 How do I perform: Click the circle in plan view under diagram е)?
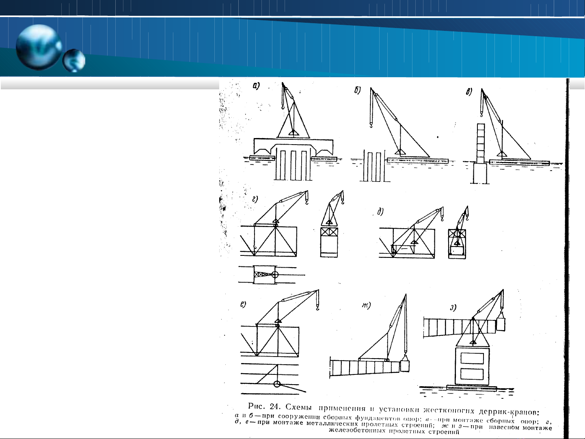[277, 384]
